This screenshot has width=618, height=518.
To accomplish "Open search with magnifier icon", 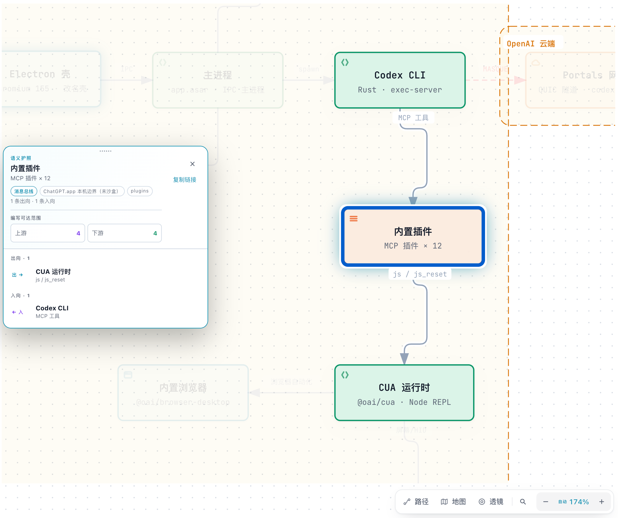I will [523, 501].
